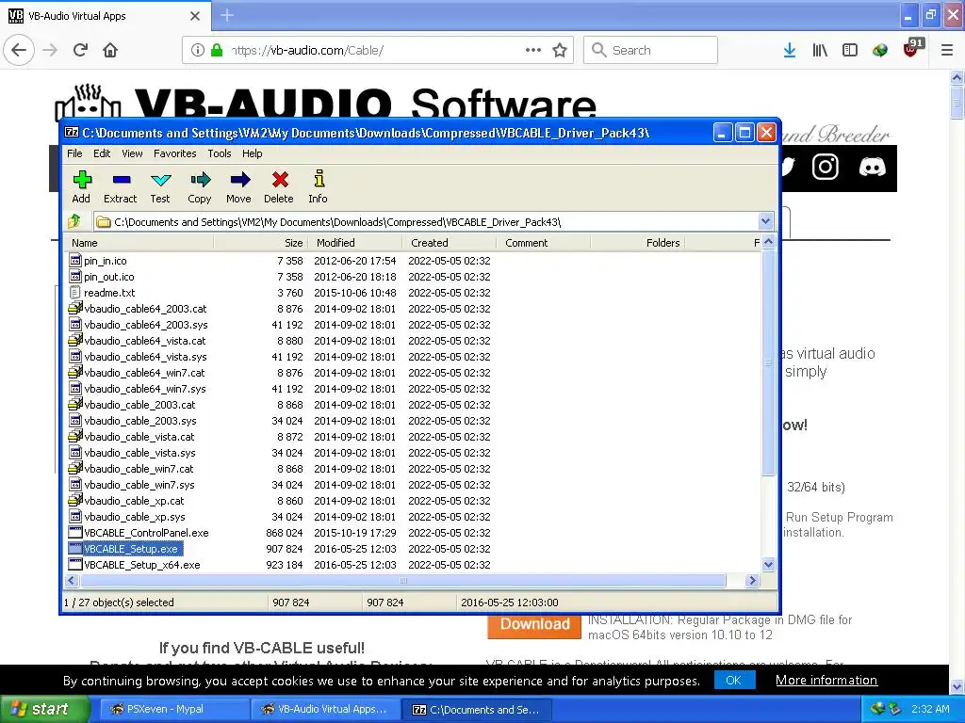Image resolution: width=965 pixels, height=723 pixels.
Task: Open the Tools menu
Action: 219,153
